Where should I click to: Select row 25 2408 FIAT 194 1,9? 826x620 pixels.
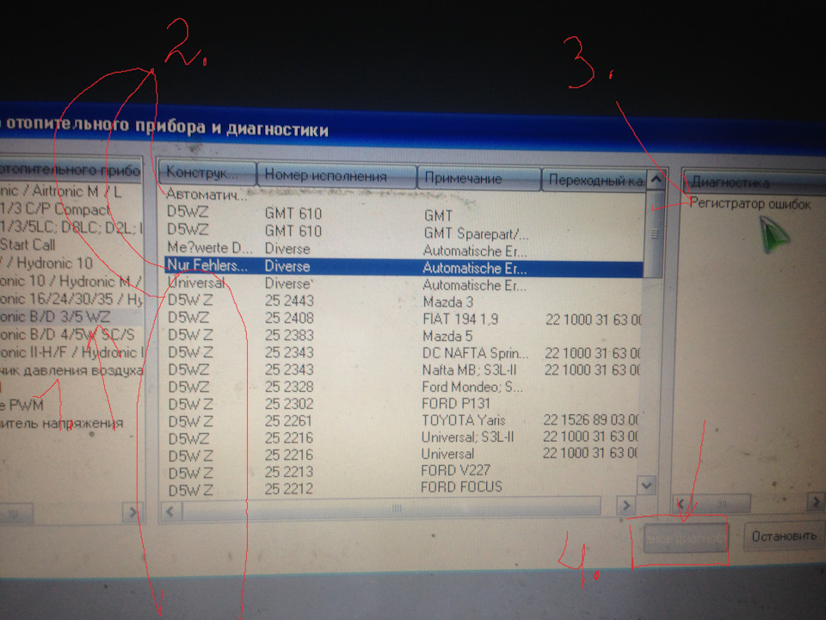(403, 318)
